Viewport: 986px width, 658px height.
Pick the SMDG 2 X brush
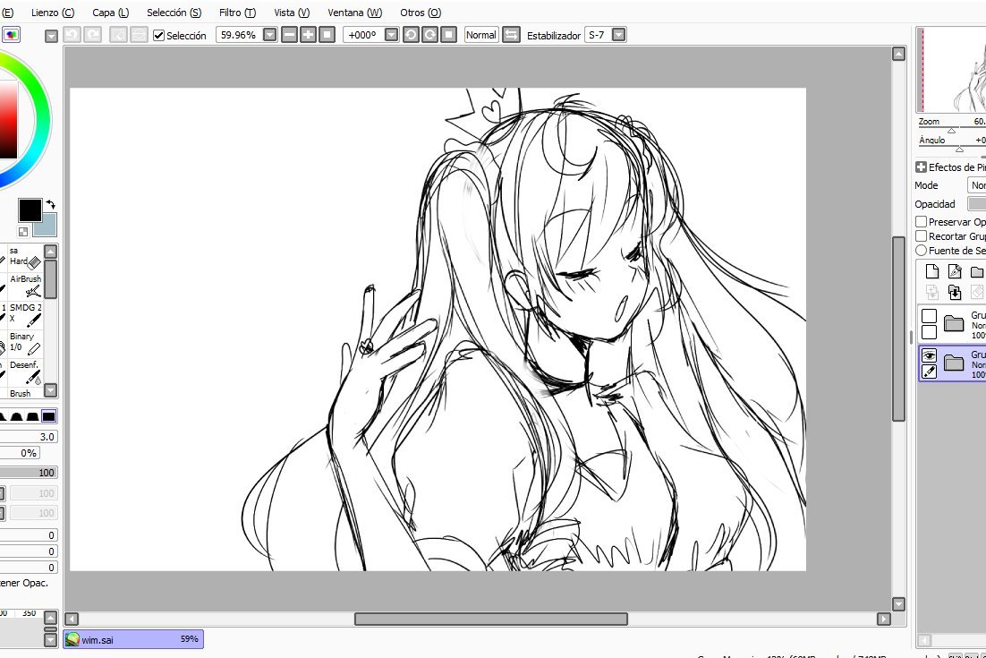pyautogui.click(x=26, y=314)
